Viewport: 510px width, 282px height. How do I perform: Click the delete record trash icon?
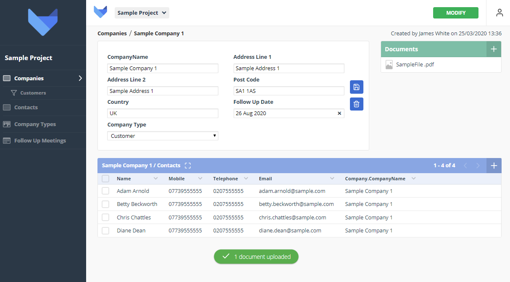[356, 104]
